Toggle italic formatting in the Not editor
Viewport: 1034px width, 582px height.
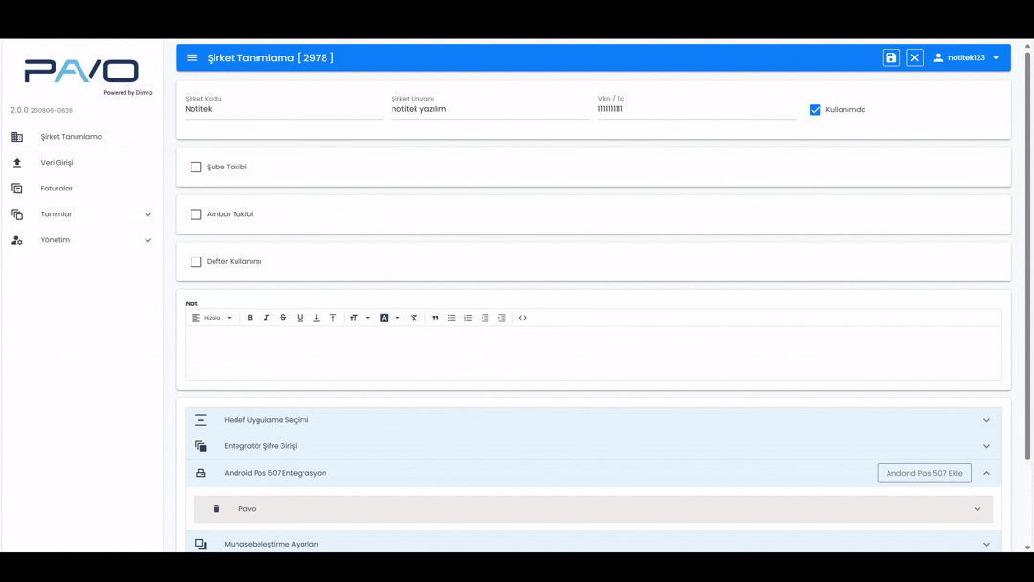pos(266,318)
